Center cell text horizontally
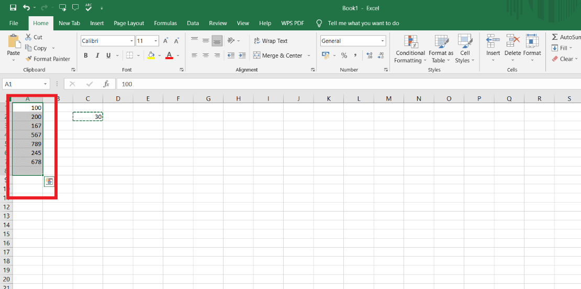 pyautogui.click(x=206, y=55)
